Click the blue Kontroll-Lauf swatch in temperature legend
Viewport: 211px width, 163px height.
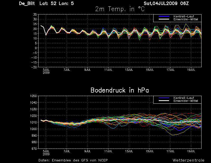click(164, 16)
